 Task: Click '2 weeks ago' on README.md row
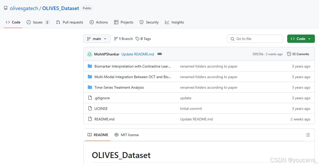[300, 119]
